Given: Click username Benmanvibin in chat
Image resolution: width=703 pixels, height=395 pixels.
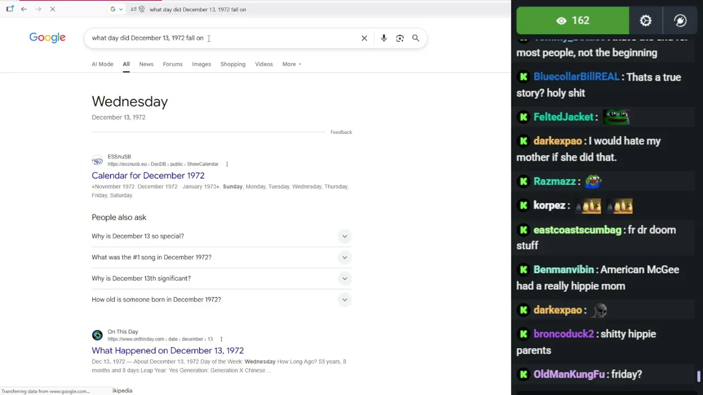Looking at the screenshot, I should point(563,270).
